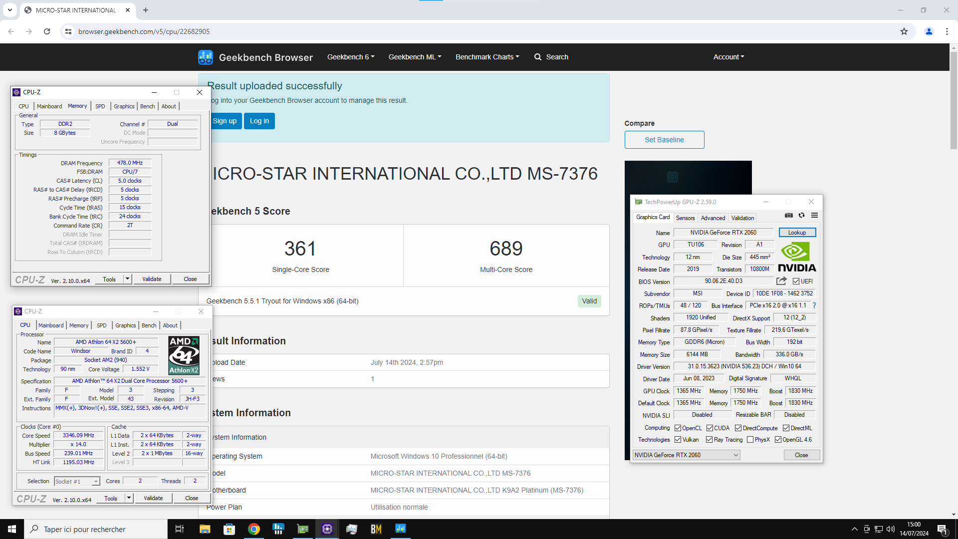
Task: Click the Sign up button
Action: (x=225, y=121)
